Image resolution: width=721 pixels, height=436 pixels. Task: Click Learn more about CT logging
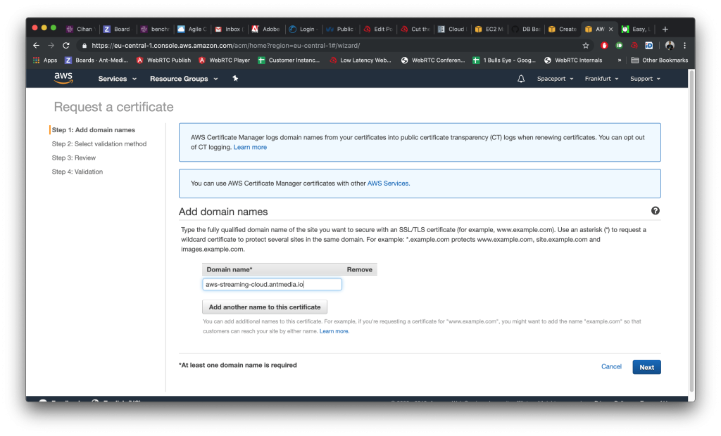[250, 147]
